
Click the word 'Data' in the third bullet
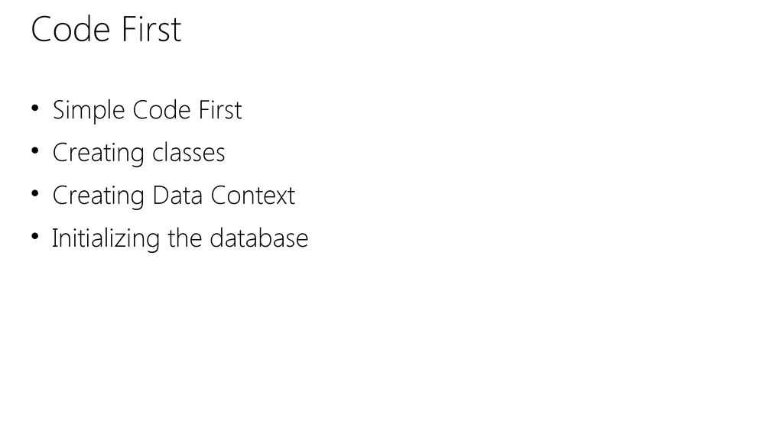click(177, 196)
